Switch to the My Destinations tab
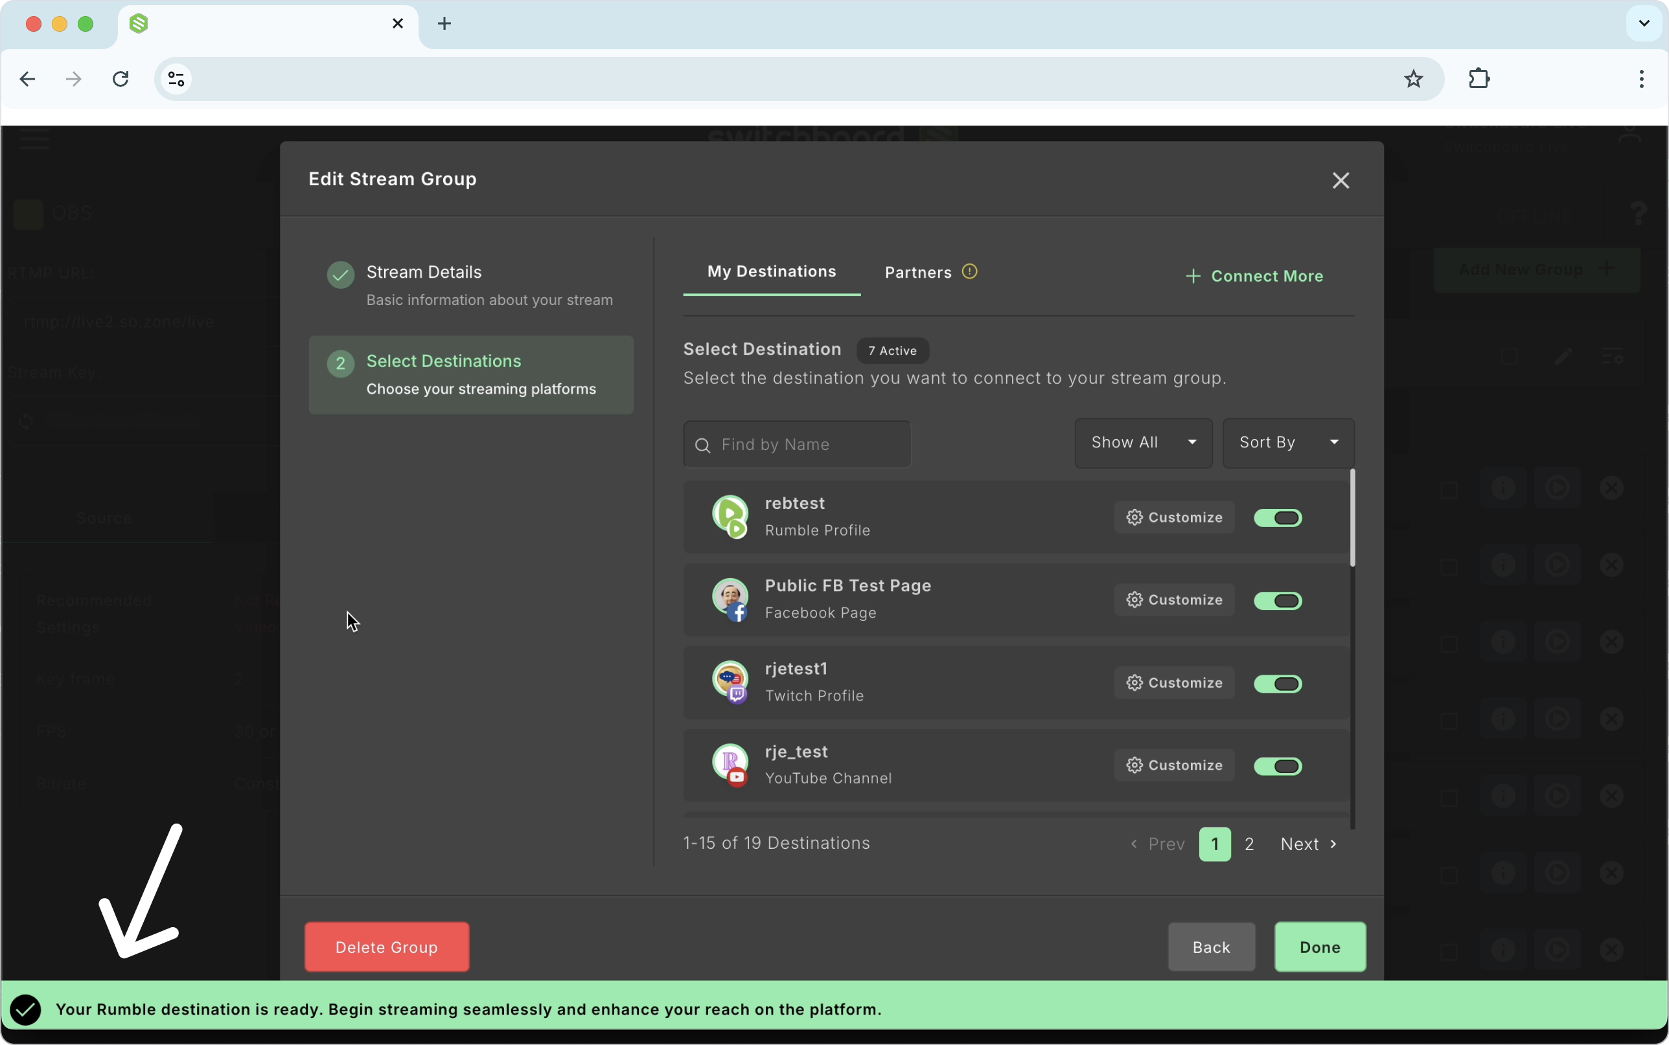The height and width of the screenshot is (1045, 1669). tap(772, 272)
